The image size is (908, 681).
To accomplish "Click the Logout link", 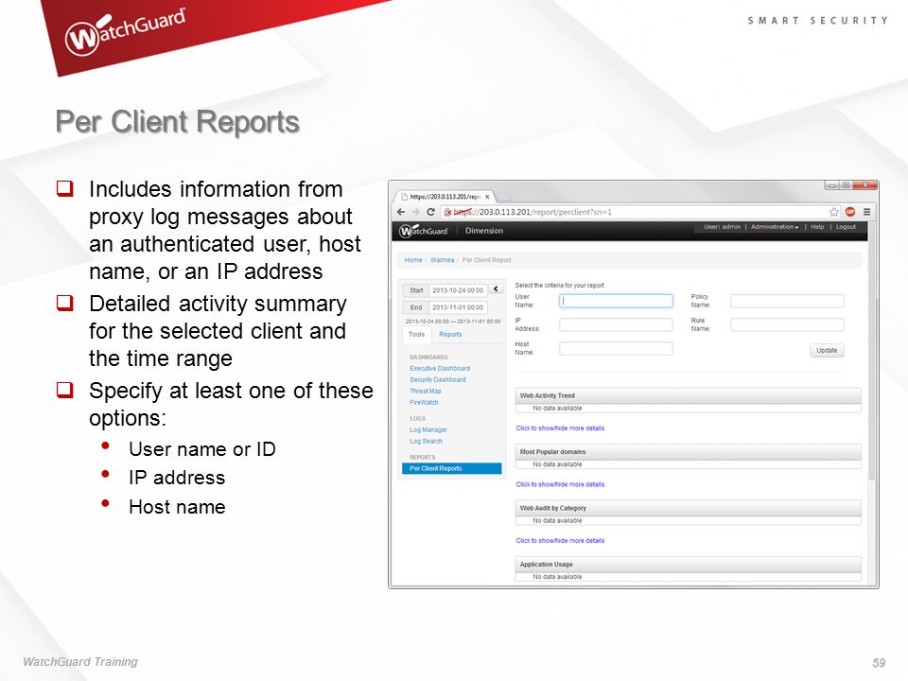I will coord(846,227).
